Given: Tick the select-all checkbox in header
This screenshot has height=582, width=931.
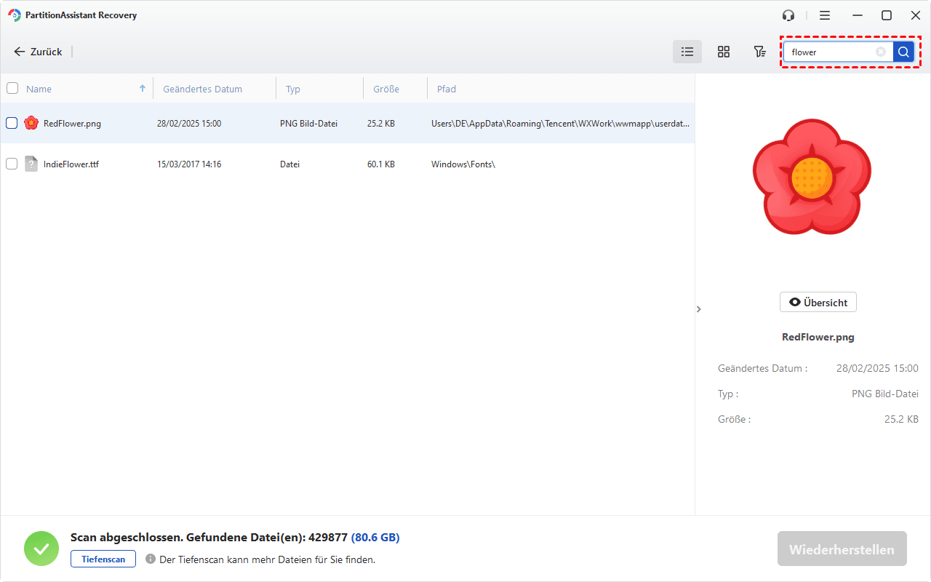Looking at the screenshot, I should point(12,89).
